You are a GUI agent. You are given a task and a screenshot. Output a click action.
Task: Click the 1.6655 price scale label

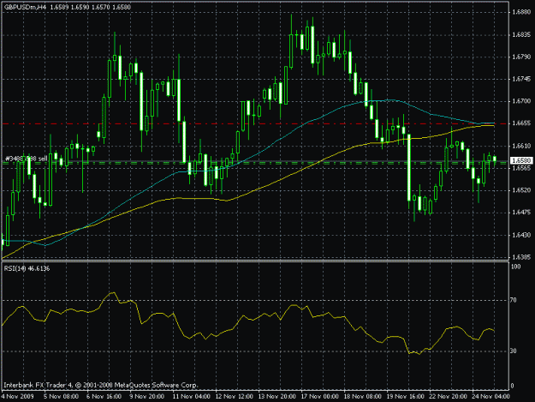[521, 123]
